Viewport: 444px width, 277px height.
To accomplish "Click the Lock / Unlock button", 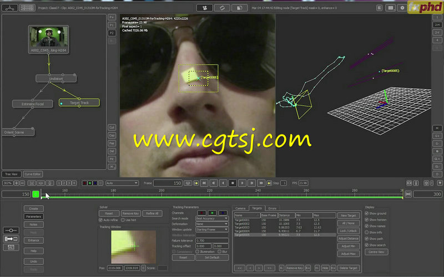I will [349, 230].
